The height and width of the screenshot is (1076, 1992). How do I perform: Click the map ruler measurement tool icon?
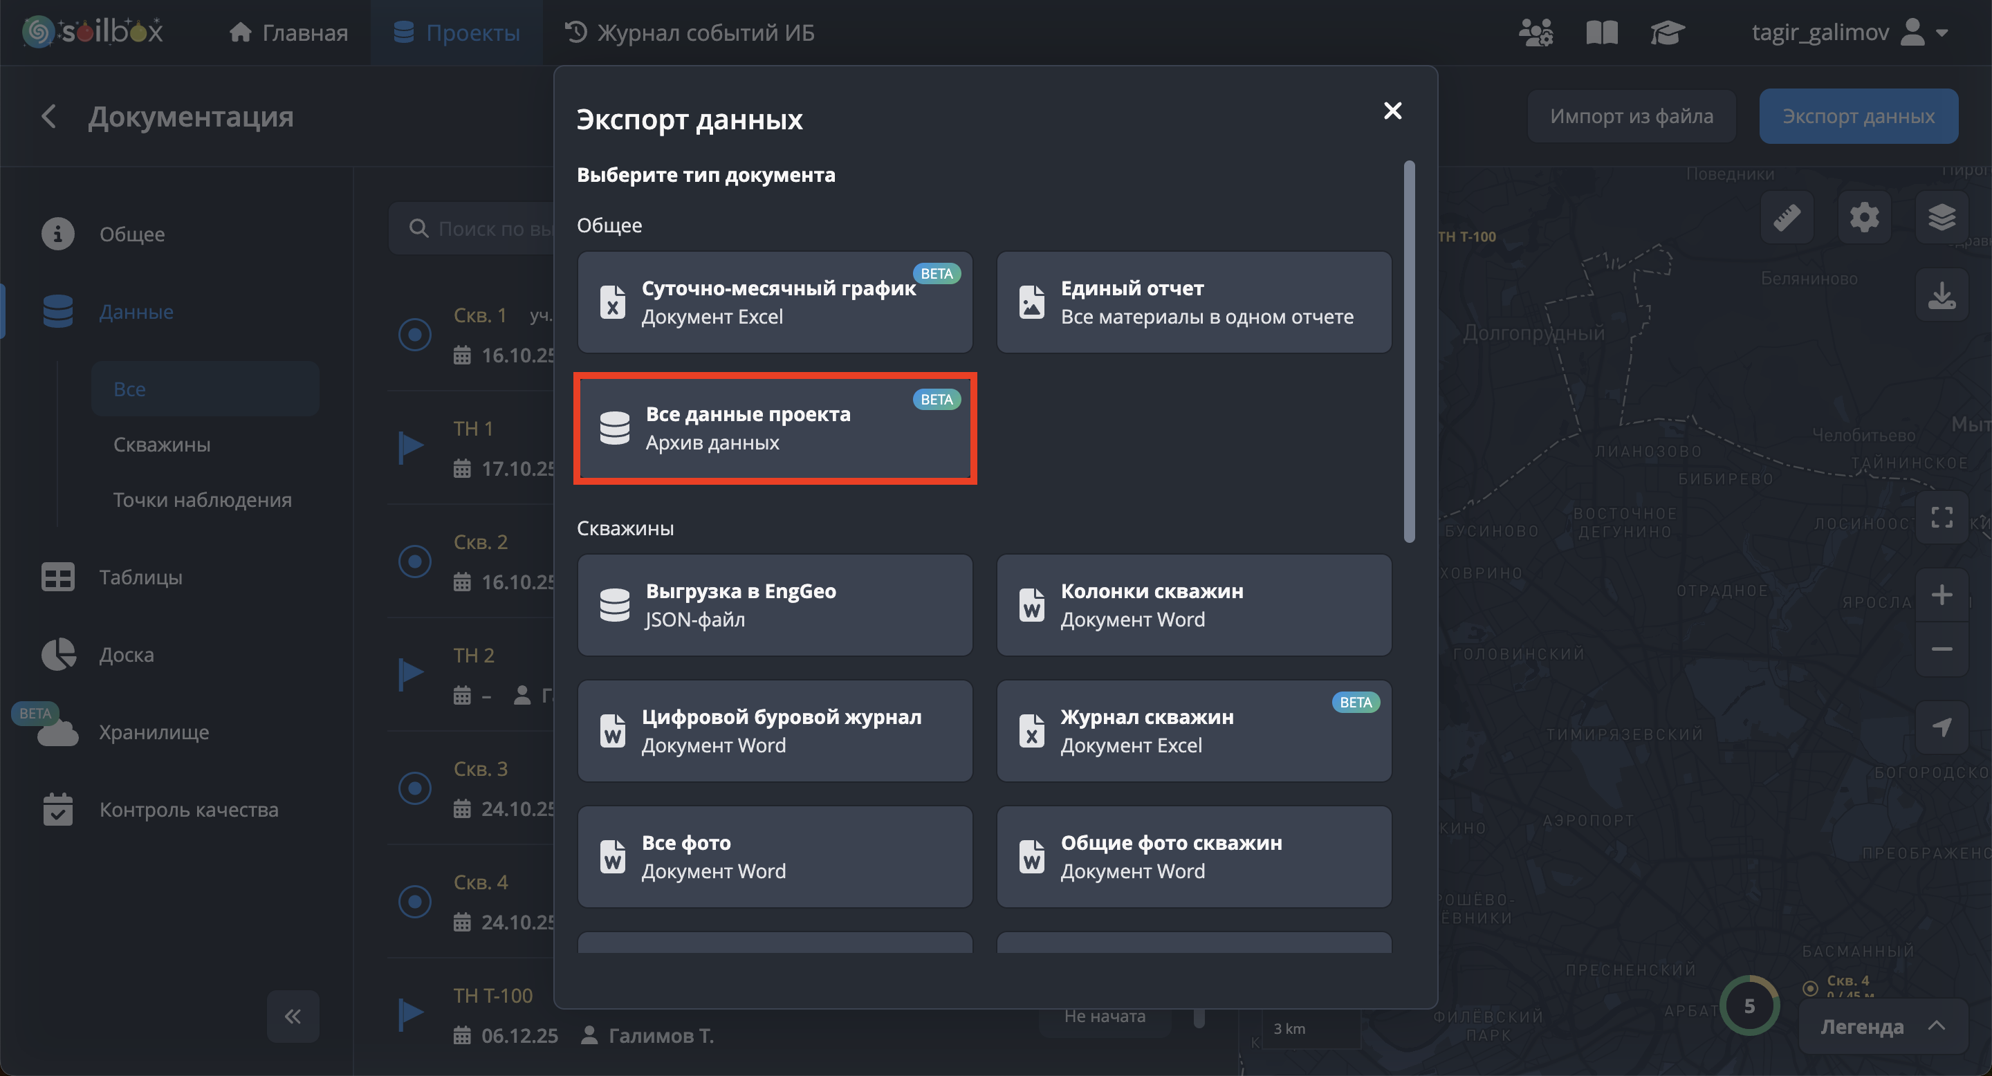1787,217
